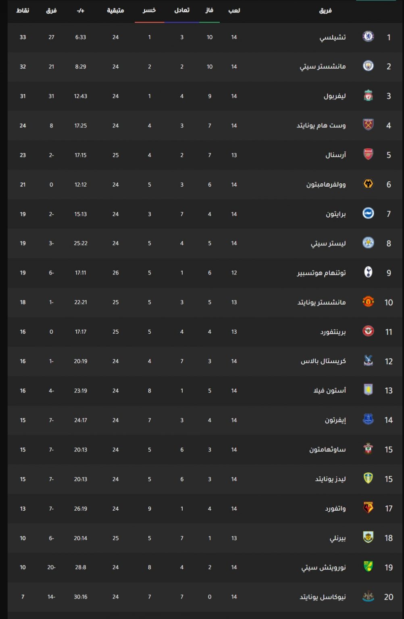The width and height of the screenshot is (404, 619).
Task: Sort by the فاز wins column header
Action: [209, 10]
